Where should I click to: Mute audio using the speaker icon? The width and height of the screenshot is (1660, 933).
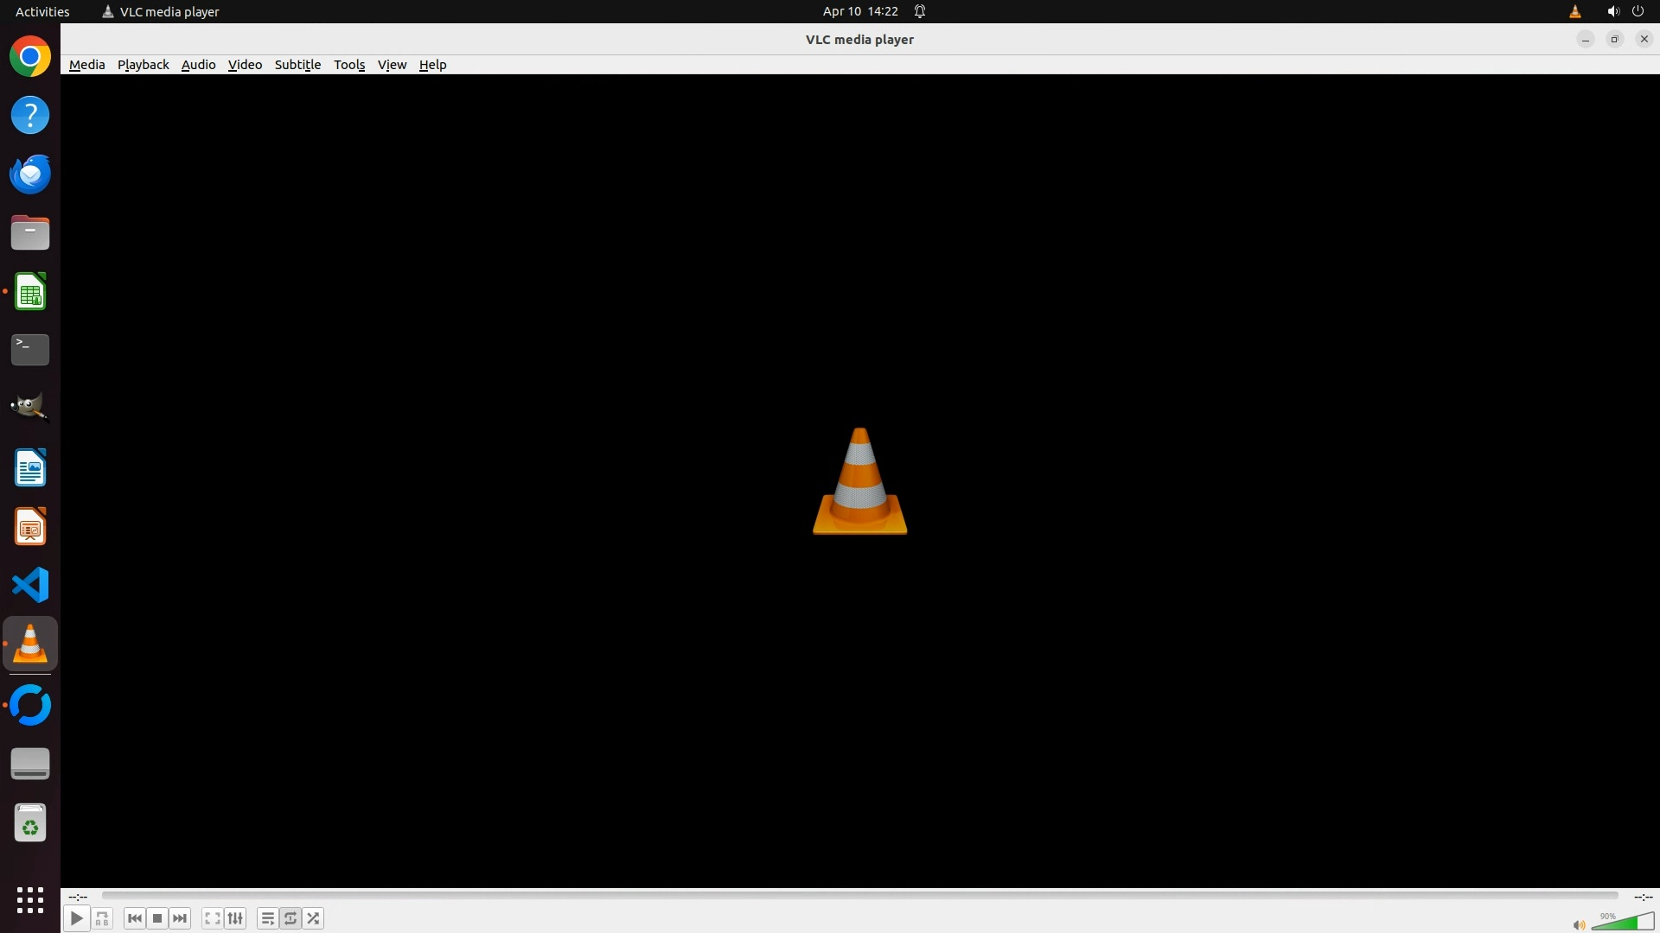[x=1579, y=925]
